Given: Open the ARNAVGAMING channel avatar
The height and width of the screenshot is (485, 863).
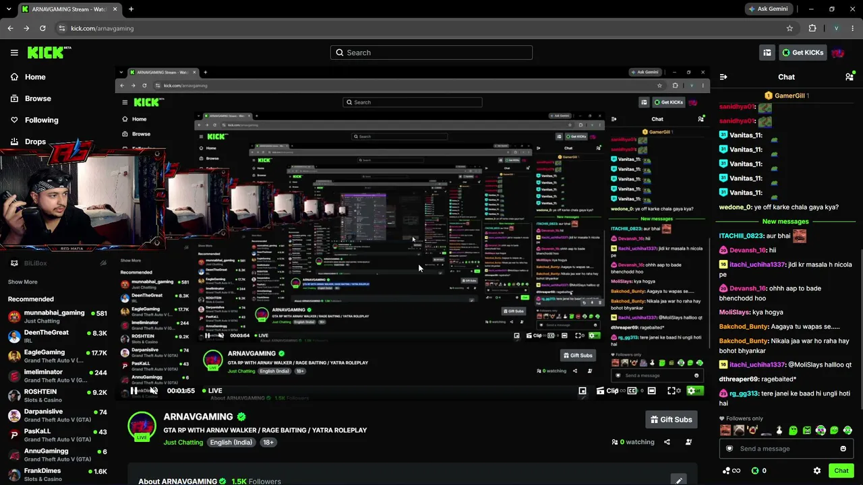Looking at the screenshot, I should 142,426.
